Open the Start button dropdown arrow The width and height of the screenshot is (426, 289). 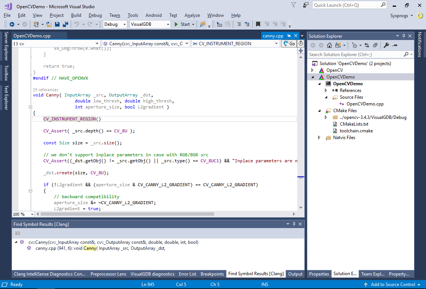click(193, 24)
